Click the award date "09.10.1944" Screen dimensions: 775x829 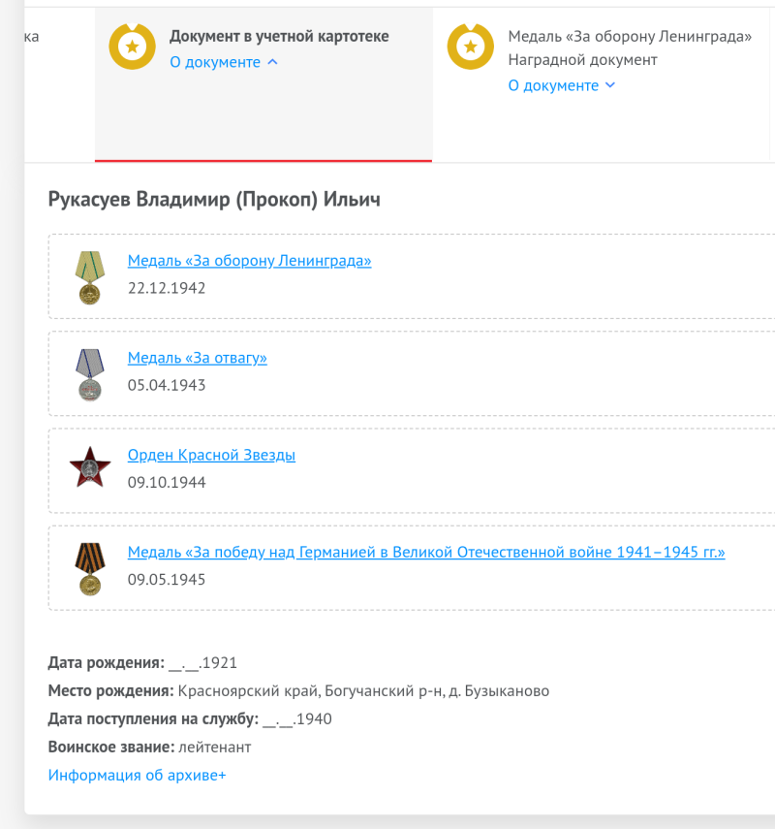click(x=167, y=482)
